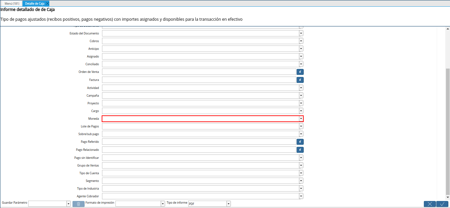Open the Agente Cobrador dropdown
The image size is (450, 208).
click(x=301, y=196)
